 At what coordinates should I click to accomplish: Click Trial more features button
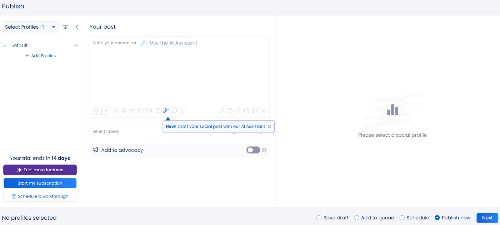tap(40, 170)
